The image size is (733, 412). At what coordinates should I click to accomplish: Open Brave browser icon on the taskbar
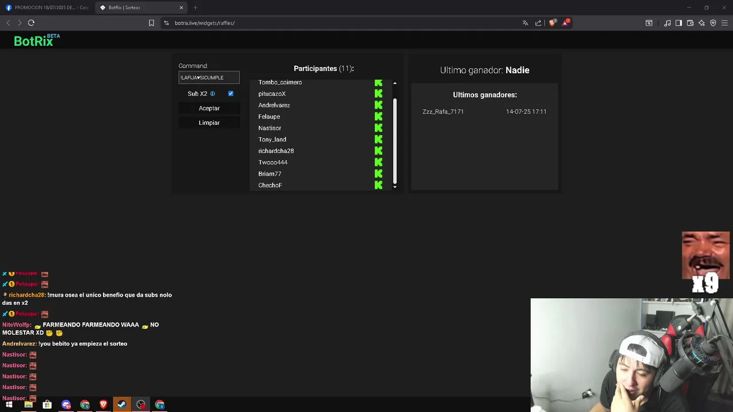coord(103,405)
